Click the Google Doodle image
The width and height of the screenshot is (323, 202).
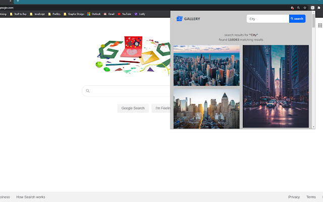coord(133,56)
